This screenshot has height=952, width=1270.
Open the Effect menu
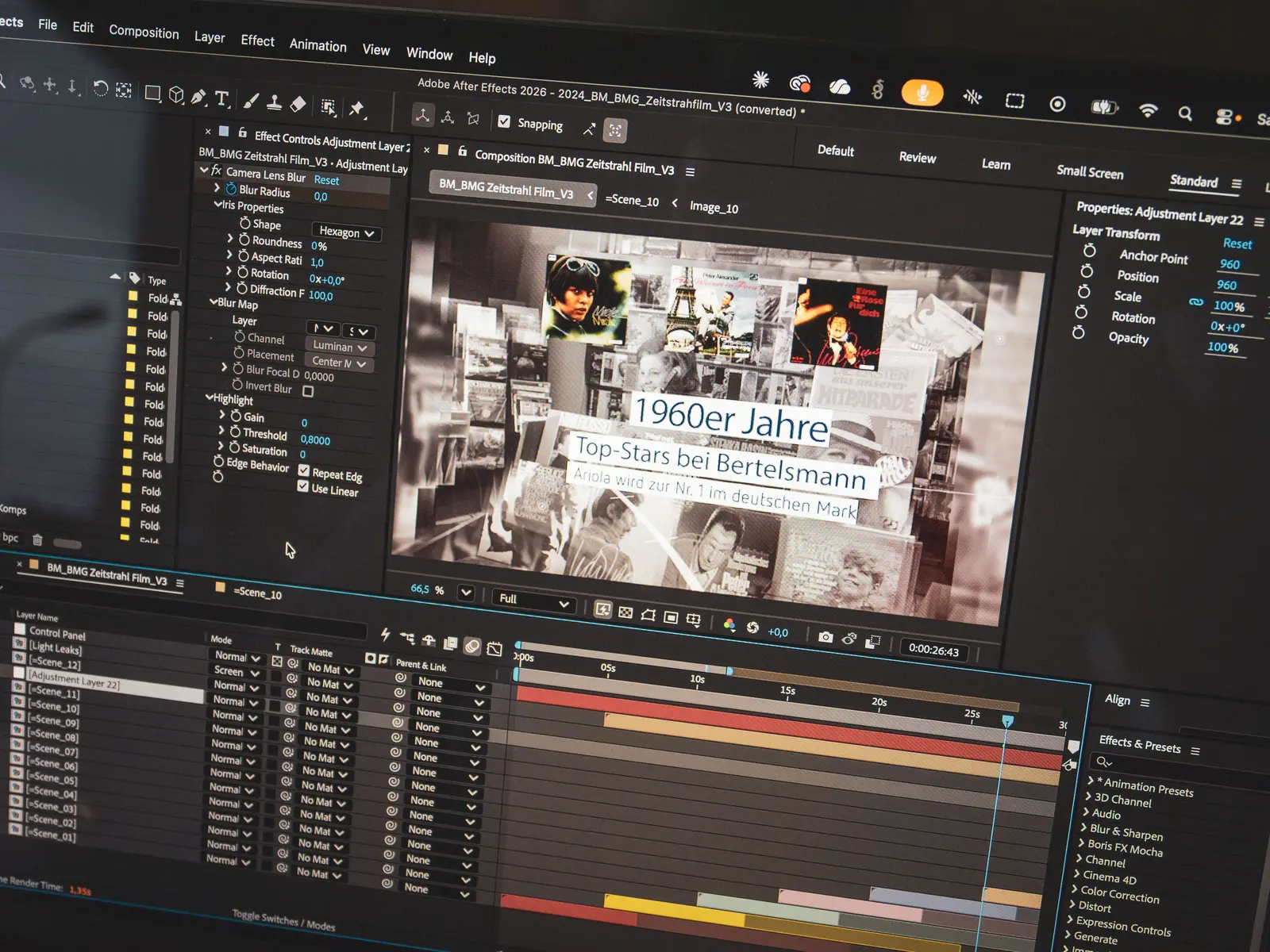tap(257, 40)
